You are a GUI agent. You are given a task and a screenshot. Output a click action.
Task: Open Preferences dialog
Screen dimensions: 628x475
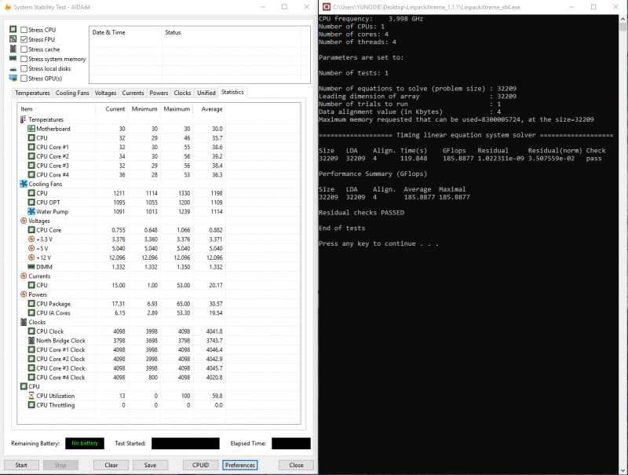coord(239,465)
